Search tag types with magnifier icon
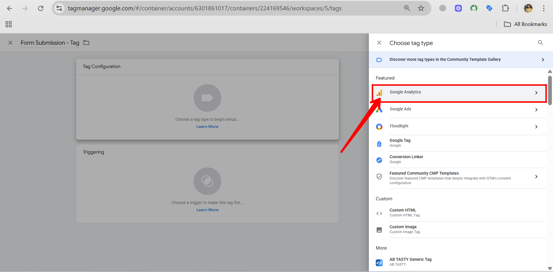This screenshot has width=553, height=272. tap(540, 43)
